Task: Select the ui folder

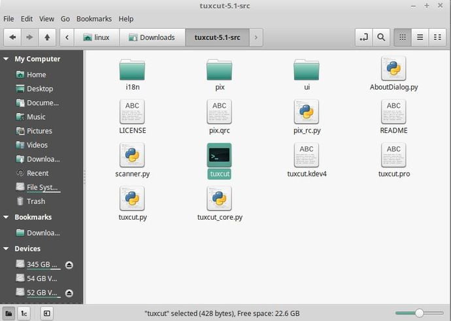Action: pyautogui.click(x=307, y=75)
